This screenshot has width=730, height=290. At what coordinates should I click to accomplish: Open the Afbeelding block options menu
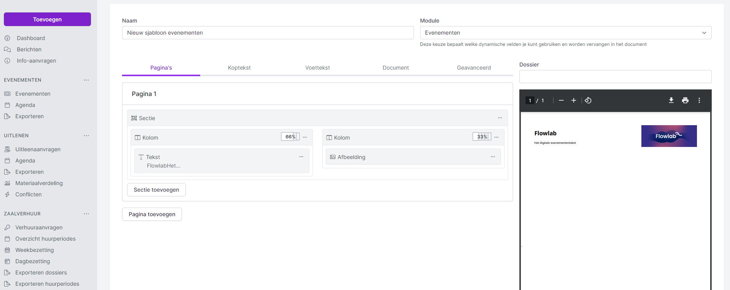point(493,157)
